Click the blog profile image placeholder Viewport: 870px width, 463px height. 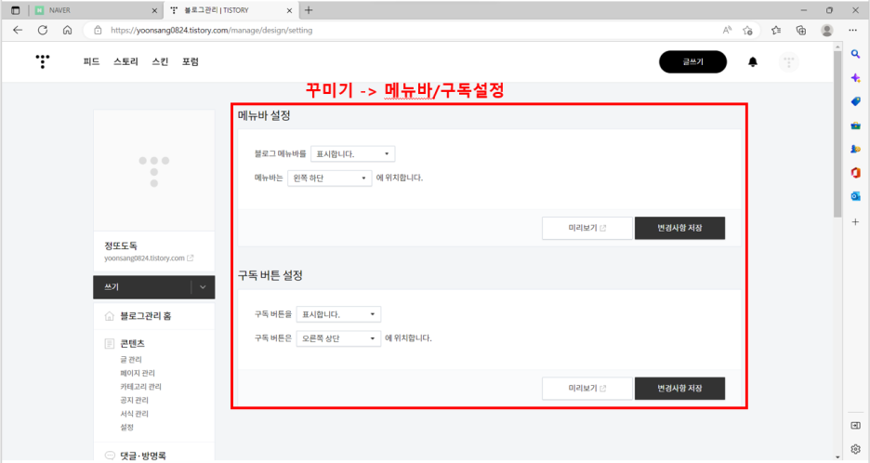[x=154, y=170]
